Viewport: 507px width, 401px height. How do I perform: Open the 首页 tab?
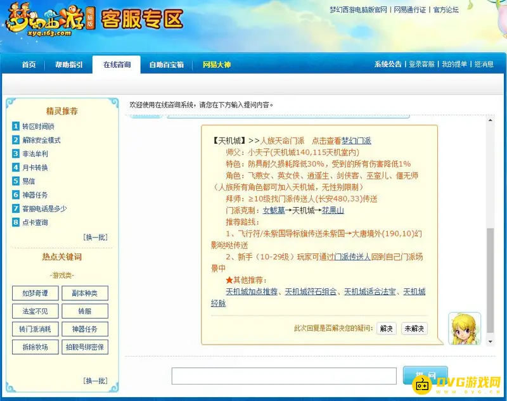pyautogui.click(x=29, y=65)
